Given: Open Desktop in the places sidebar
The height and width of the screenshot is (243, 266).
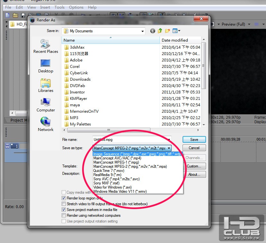Looking at the screenshot, I should (x=46, y=66).
